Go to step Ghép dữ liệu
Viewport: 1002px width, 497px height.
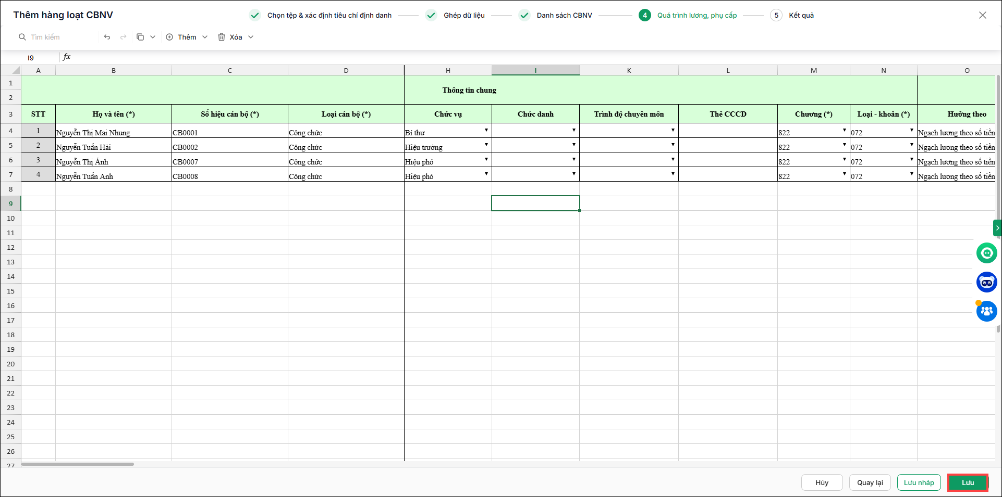click(x=455, y=15)
